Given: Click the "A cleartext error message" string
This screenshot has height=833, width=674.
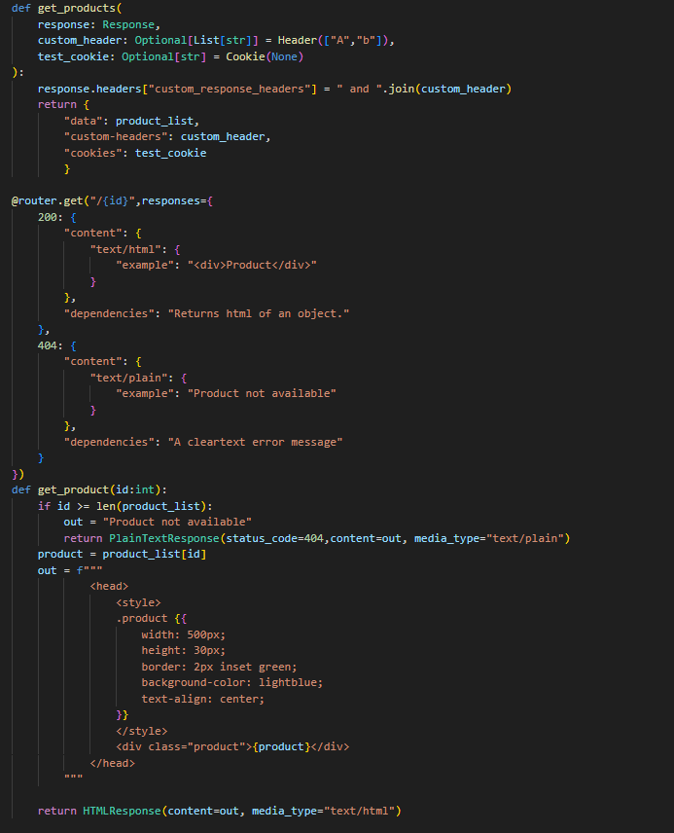Looking at the screenshot, I should [255, 442].
